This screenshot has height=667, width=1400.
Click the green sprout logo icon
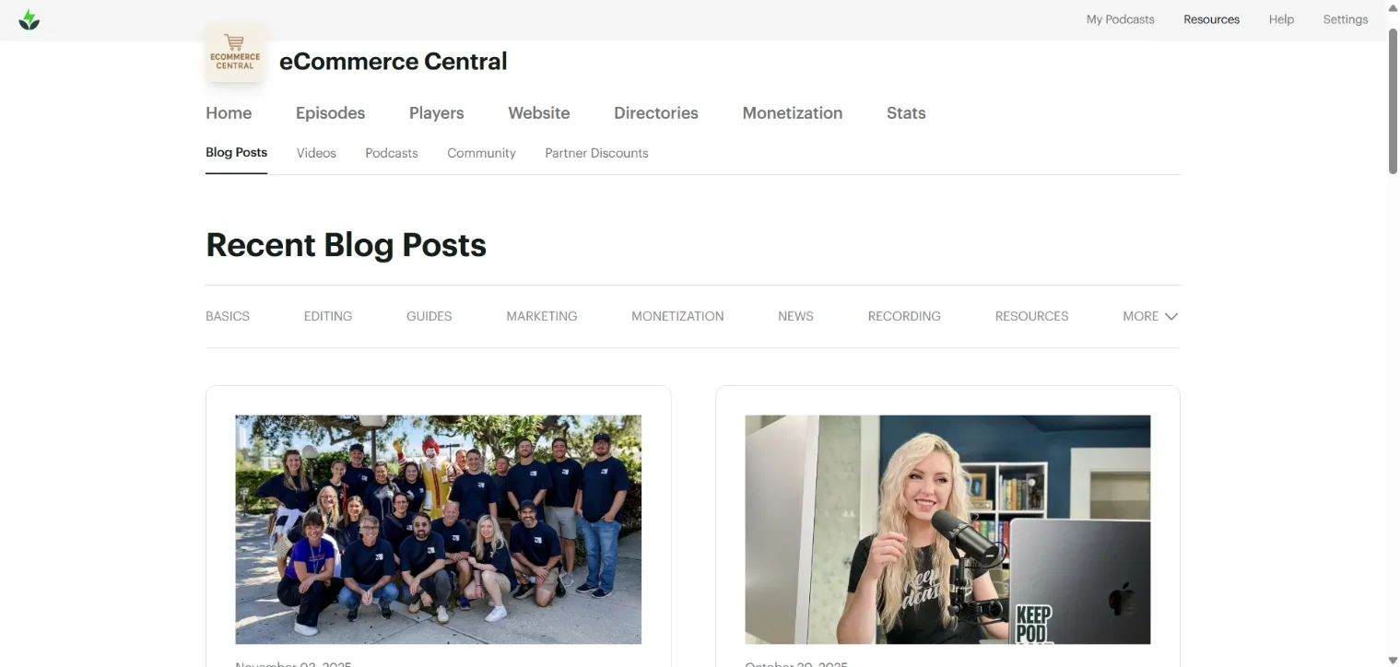point(29,19)
